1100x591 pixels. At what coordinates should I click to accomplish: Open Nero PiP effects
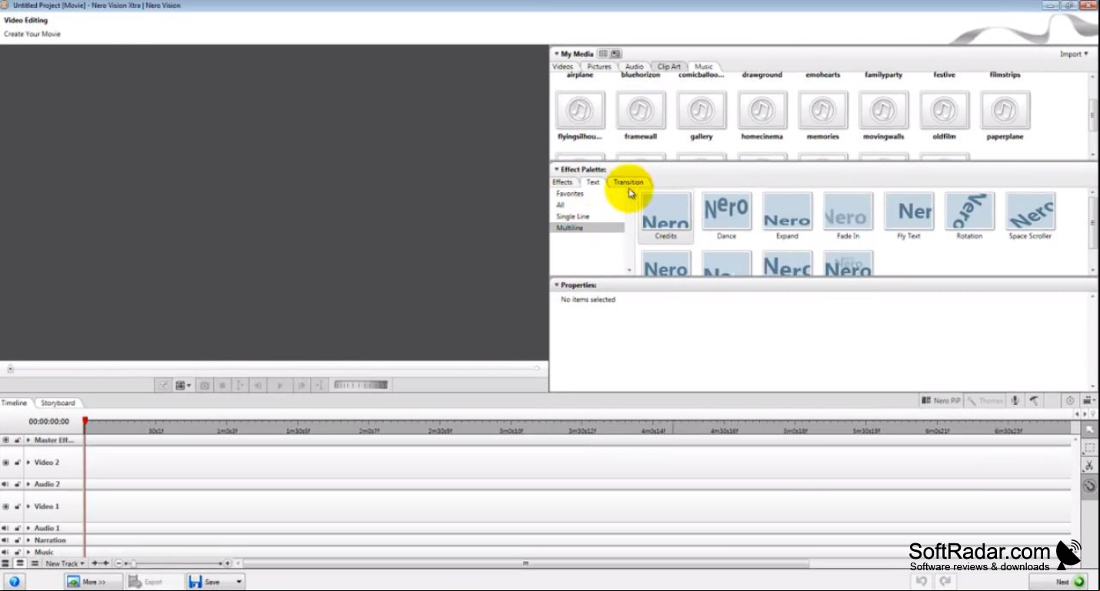click(x=941, y=400)
